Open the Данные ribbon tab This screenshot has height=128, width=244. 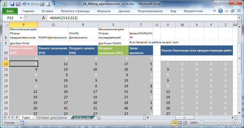point(124,11)
